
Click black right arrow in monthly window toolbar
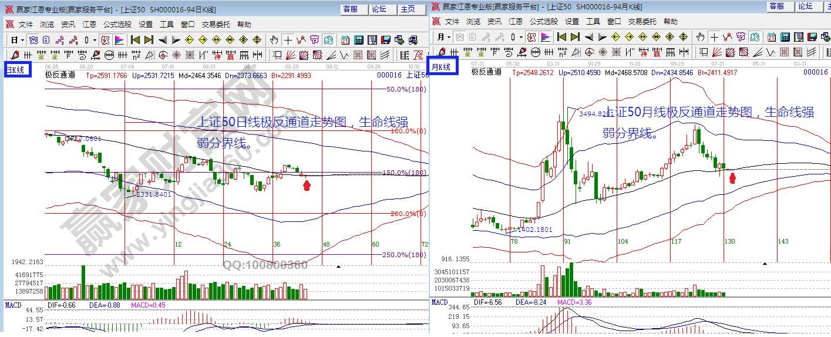pyautogui.click(x=601, y=36)
